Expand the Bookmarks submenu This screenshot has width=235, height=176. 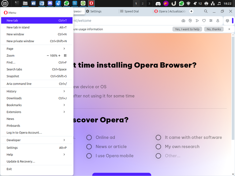coord(37,105)
